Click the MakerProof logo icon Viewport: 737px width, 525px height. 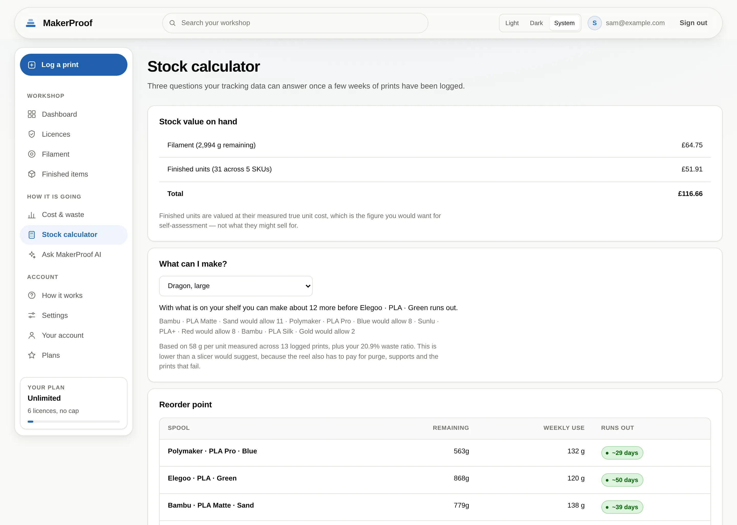click(31, 23)
